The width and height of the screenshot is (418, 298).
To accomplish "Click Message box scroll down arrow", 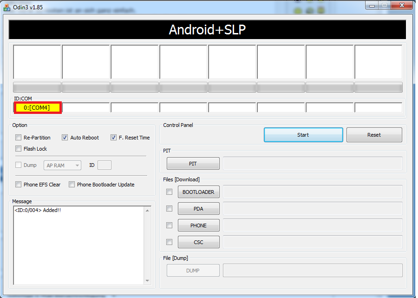I will (147, 281).
